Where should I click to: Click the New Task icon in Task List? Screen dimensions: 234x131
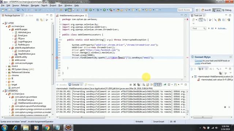193,20
